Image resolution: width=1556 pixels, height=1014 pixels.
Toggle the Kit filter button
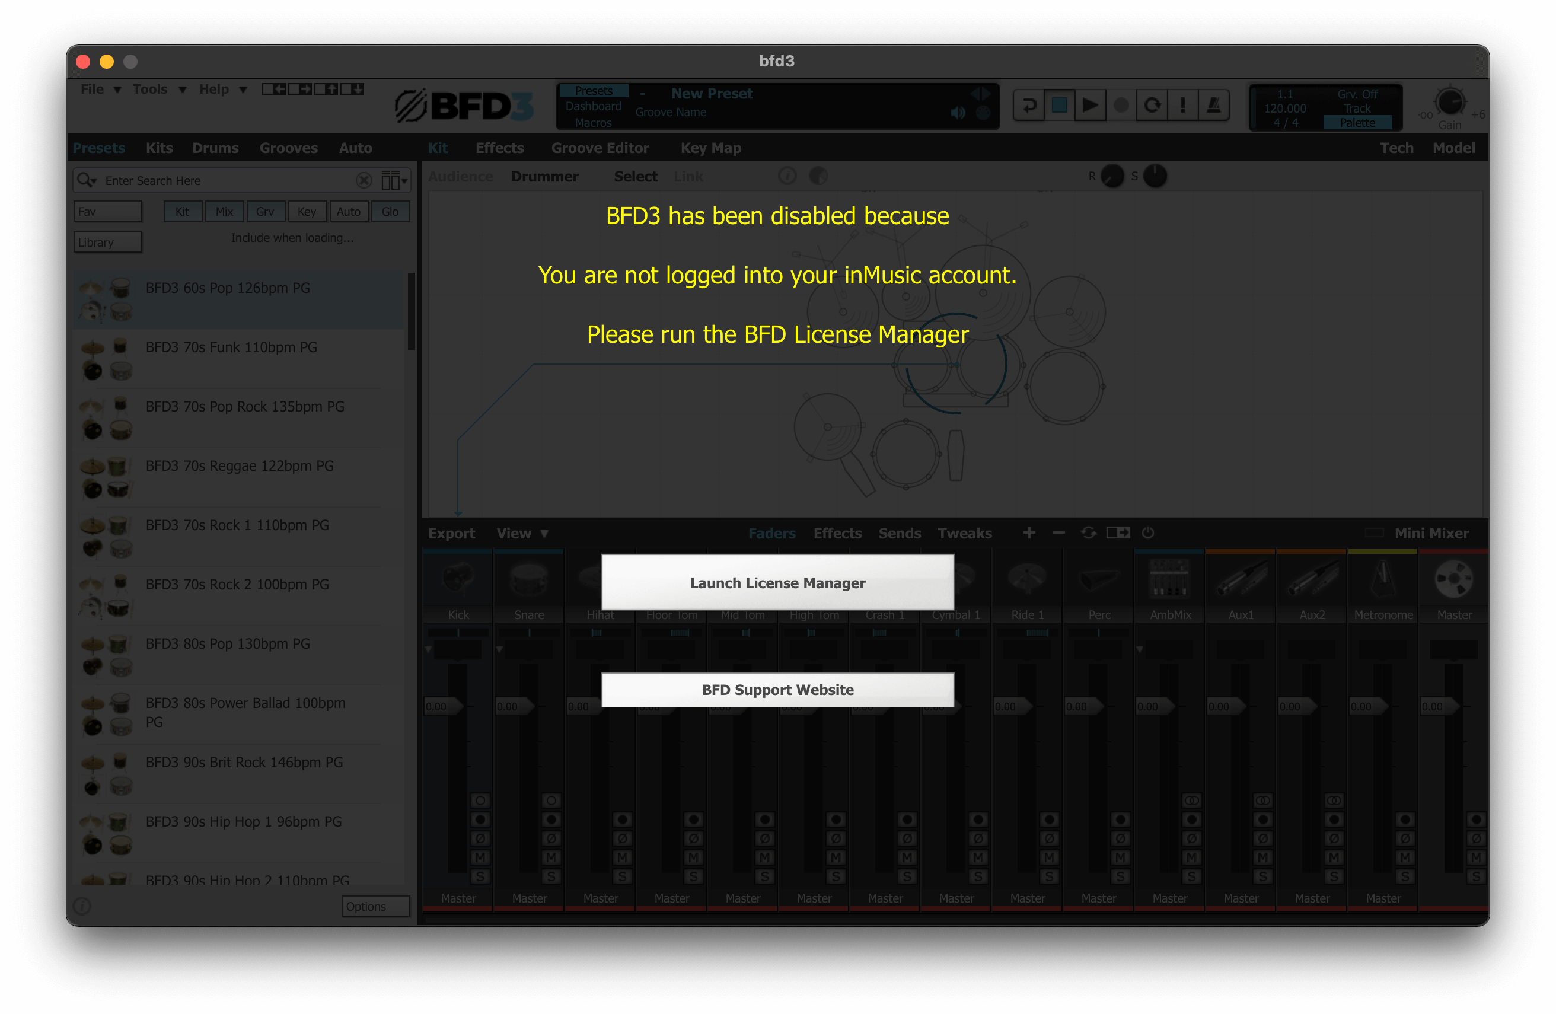[x=183, y=211]
